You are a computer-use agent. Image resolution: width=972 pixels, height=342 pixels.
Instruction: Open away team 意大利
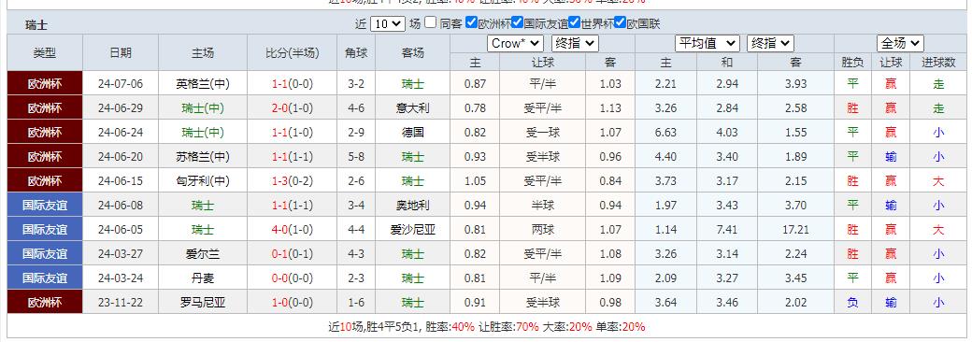coord(412,107)
